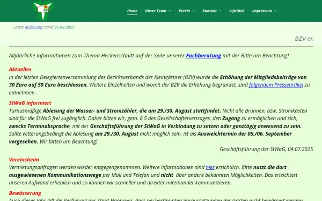Click 'Ausweichtermin der 05./06. September' text
Viewport: 322px width, 201px height.
click(x=245, y=133)
